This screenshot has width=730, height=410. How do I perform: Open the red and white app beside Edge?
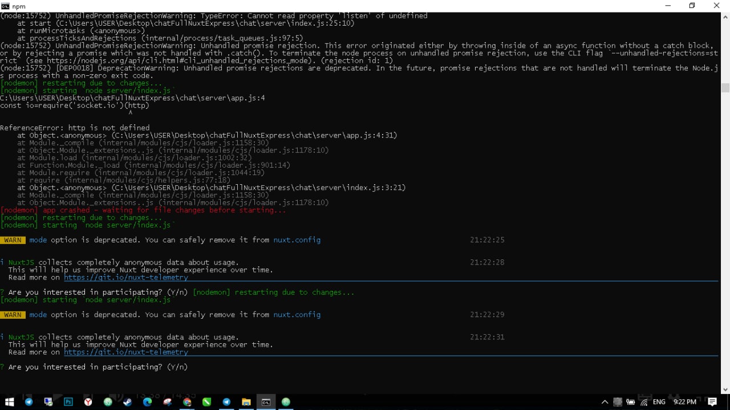click(167, 402)
